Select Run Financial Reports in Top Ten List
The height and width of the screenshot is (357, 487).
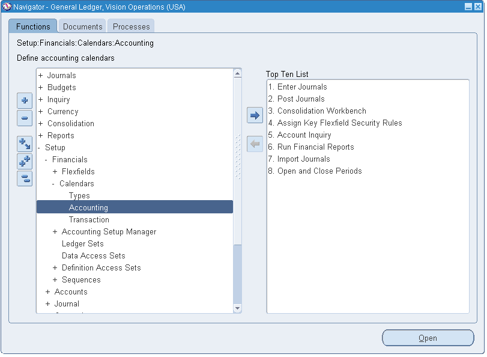[x=311, y=147]
